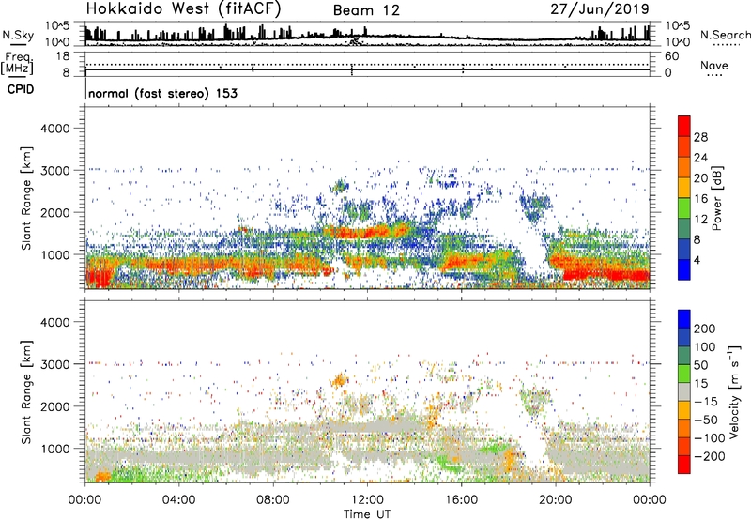
Task: Click the 'Velocity [m s-1]' color bar label
Action: click(x=734, y=391)
